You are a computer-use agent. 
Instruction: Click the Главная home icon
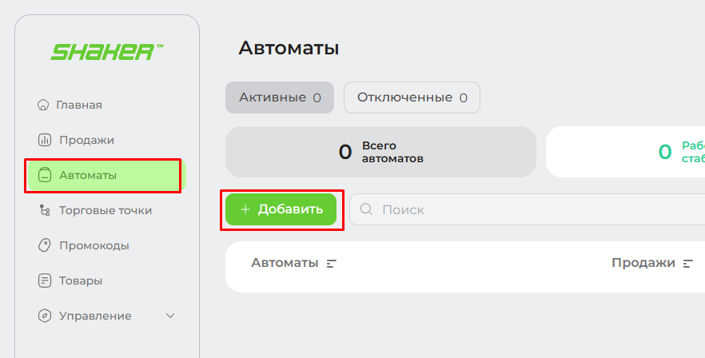click(43, 105)
